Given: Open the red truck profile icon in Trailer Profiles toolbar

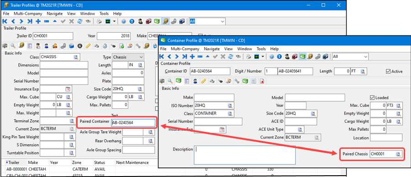Looking at the screenshot, I should 149,21.
